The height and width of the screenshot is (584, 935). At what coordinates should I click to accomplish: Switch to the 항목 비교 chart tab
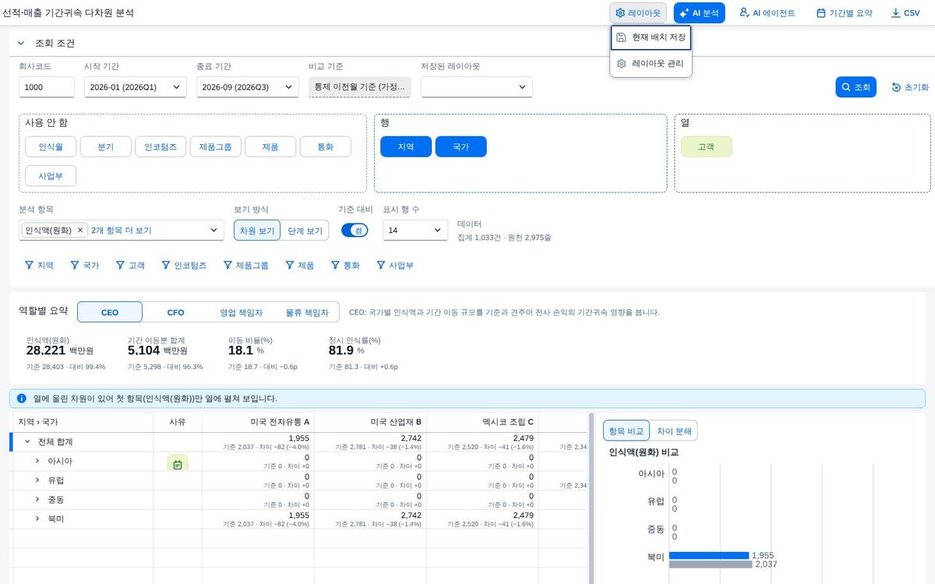626,431
